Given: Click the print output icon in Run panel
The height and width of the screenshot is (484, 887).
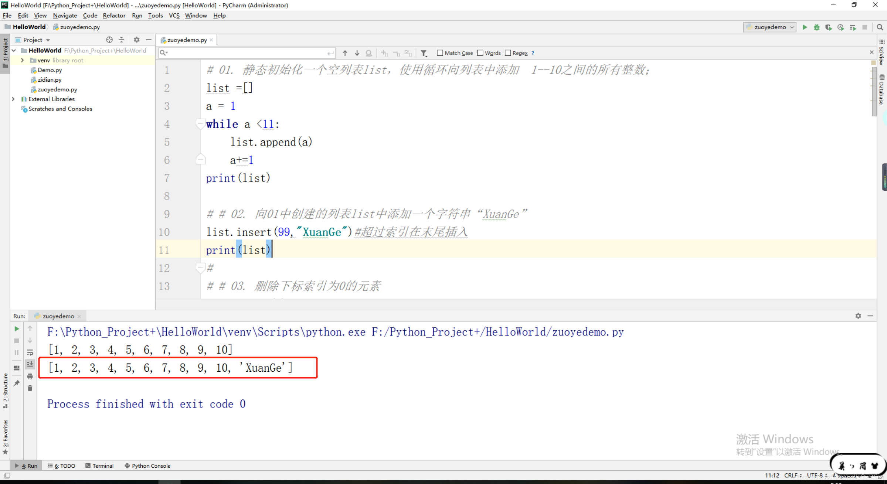Looking at the screenshot, I should click(30, 376).
